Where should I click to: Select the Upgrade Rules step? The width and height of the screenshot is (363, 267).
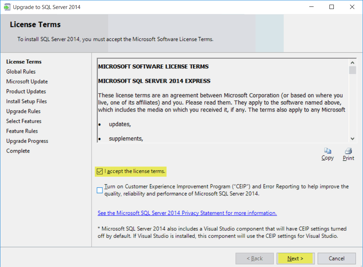23,112
